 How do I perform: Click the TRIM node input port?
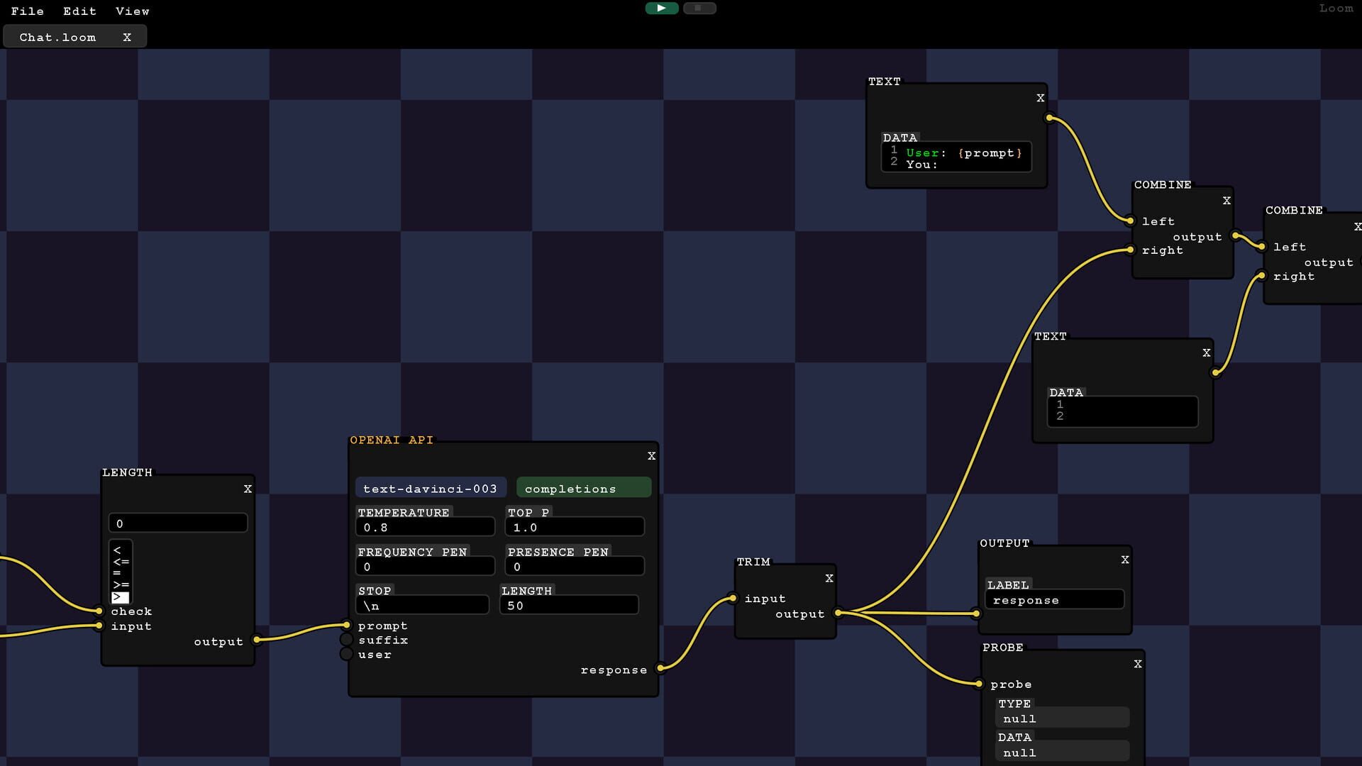[x=733, y=599]
